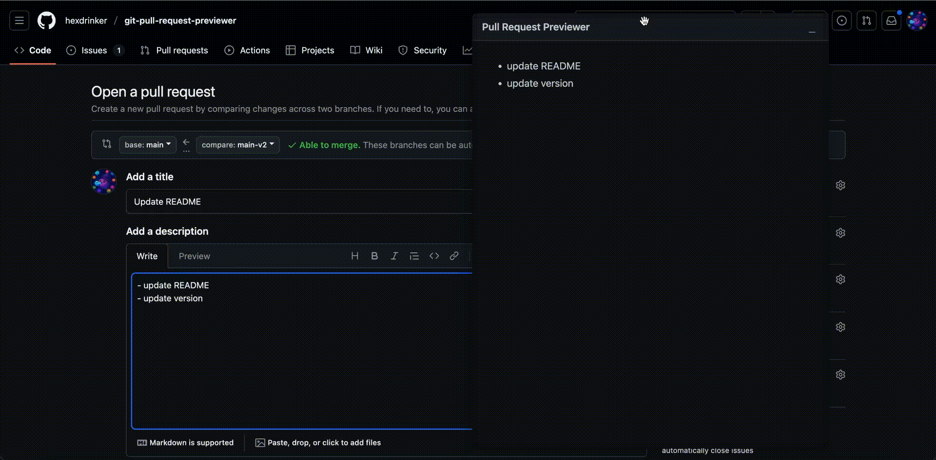Viewport: 936px width, 460px height.
Task: Click the author avatar beside Add a title
Action: click(104, 181)
